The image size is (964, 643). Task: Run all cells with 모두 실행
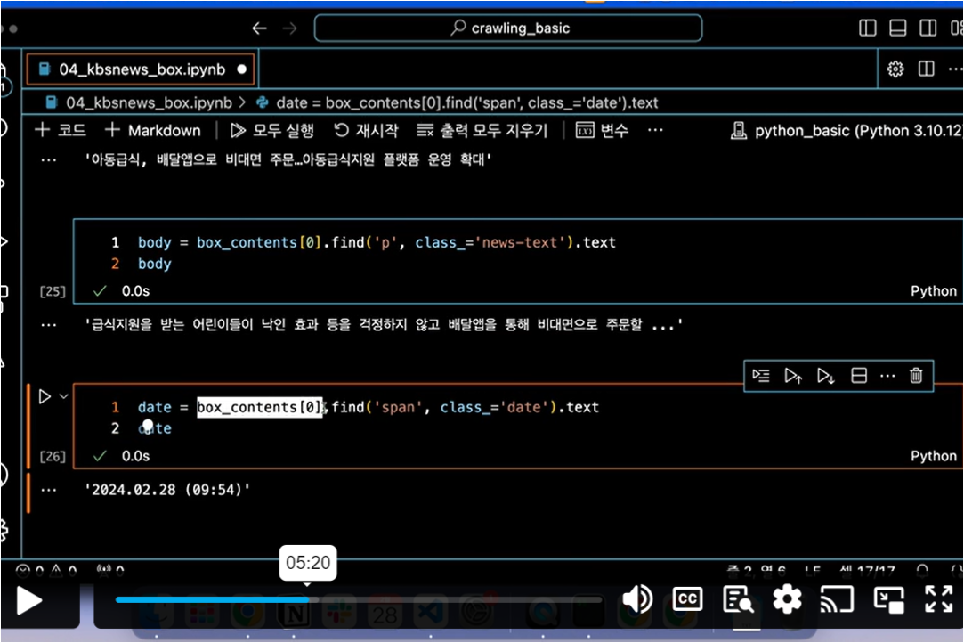pyautogui.click(x=272, y=130)
